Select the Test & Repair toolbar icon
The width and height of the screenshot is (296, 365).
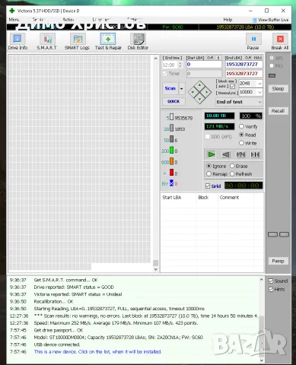pyautogui.click(x=108, y=42)
